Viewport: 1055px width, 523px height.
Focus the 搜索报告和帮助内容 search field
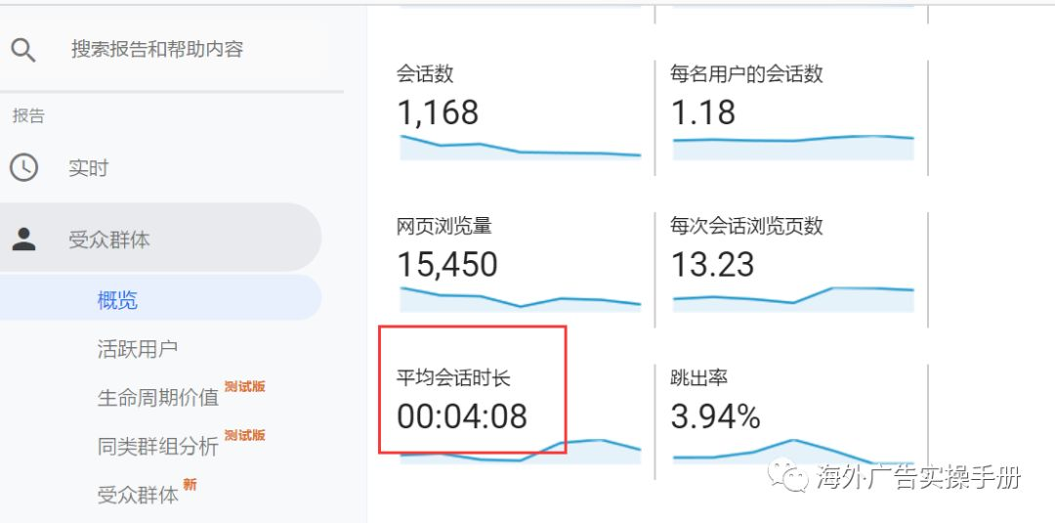coord(156,50)
